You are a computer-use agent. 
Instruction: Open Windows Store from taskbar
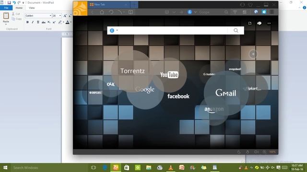coord(127,168)
